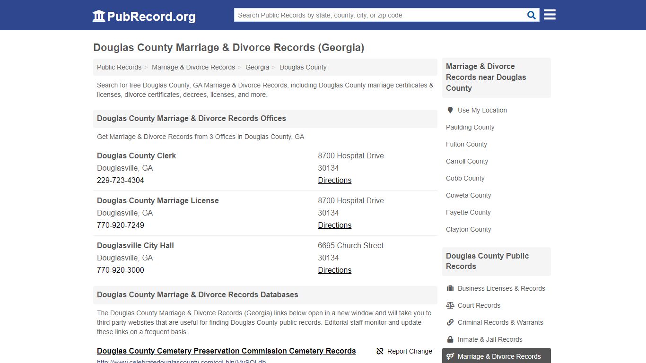Click the PubRecord.org logo

(x=144, y=16)
